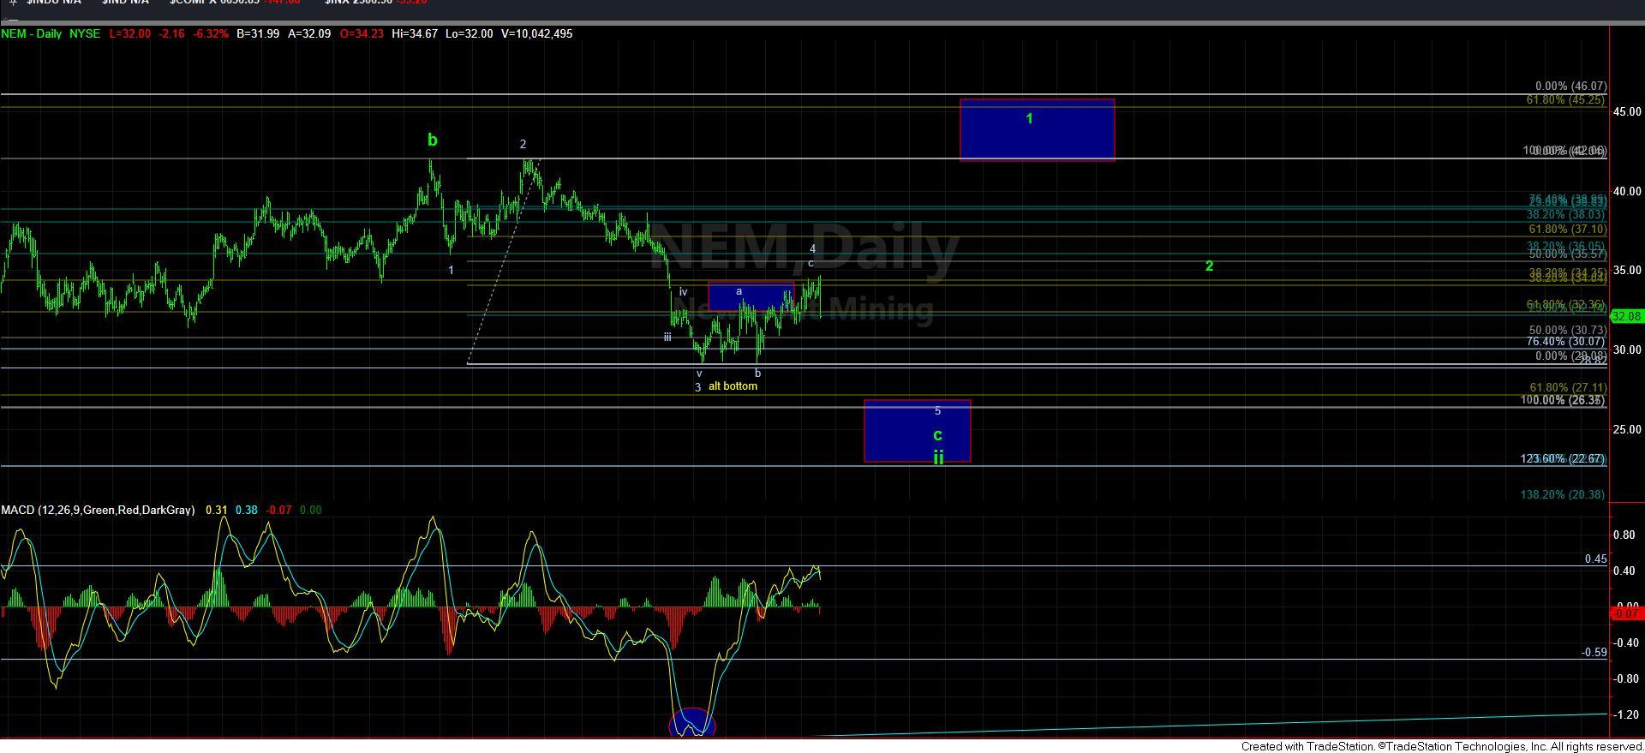Viewport: 1645px width, 753px height.
Task: Select the open value O=34.23
Action: coord(361,33)
